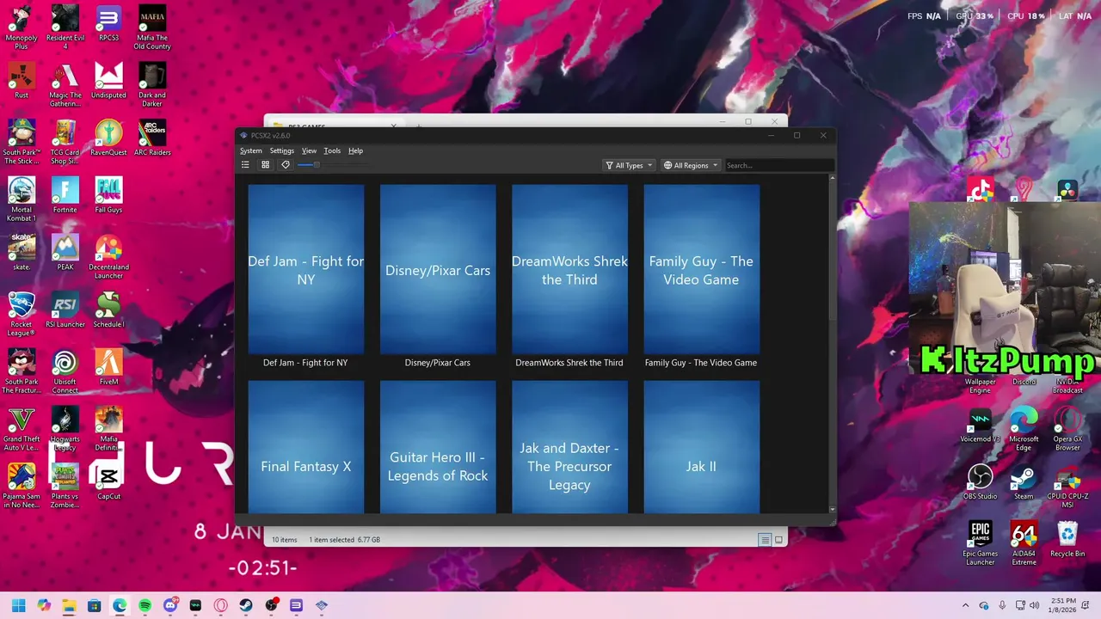Select the Hogwarts Legacy desktop icon

click(x=65, y=428)
